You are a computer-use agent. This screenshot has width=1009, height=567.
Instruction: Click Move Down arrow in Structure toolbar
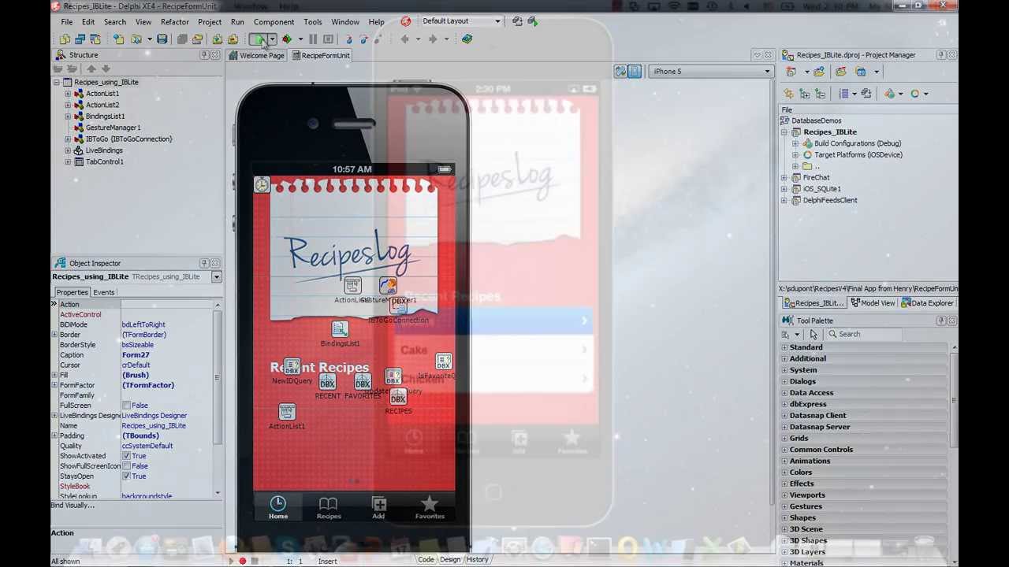coord(106,69)
